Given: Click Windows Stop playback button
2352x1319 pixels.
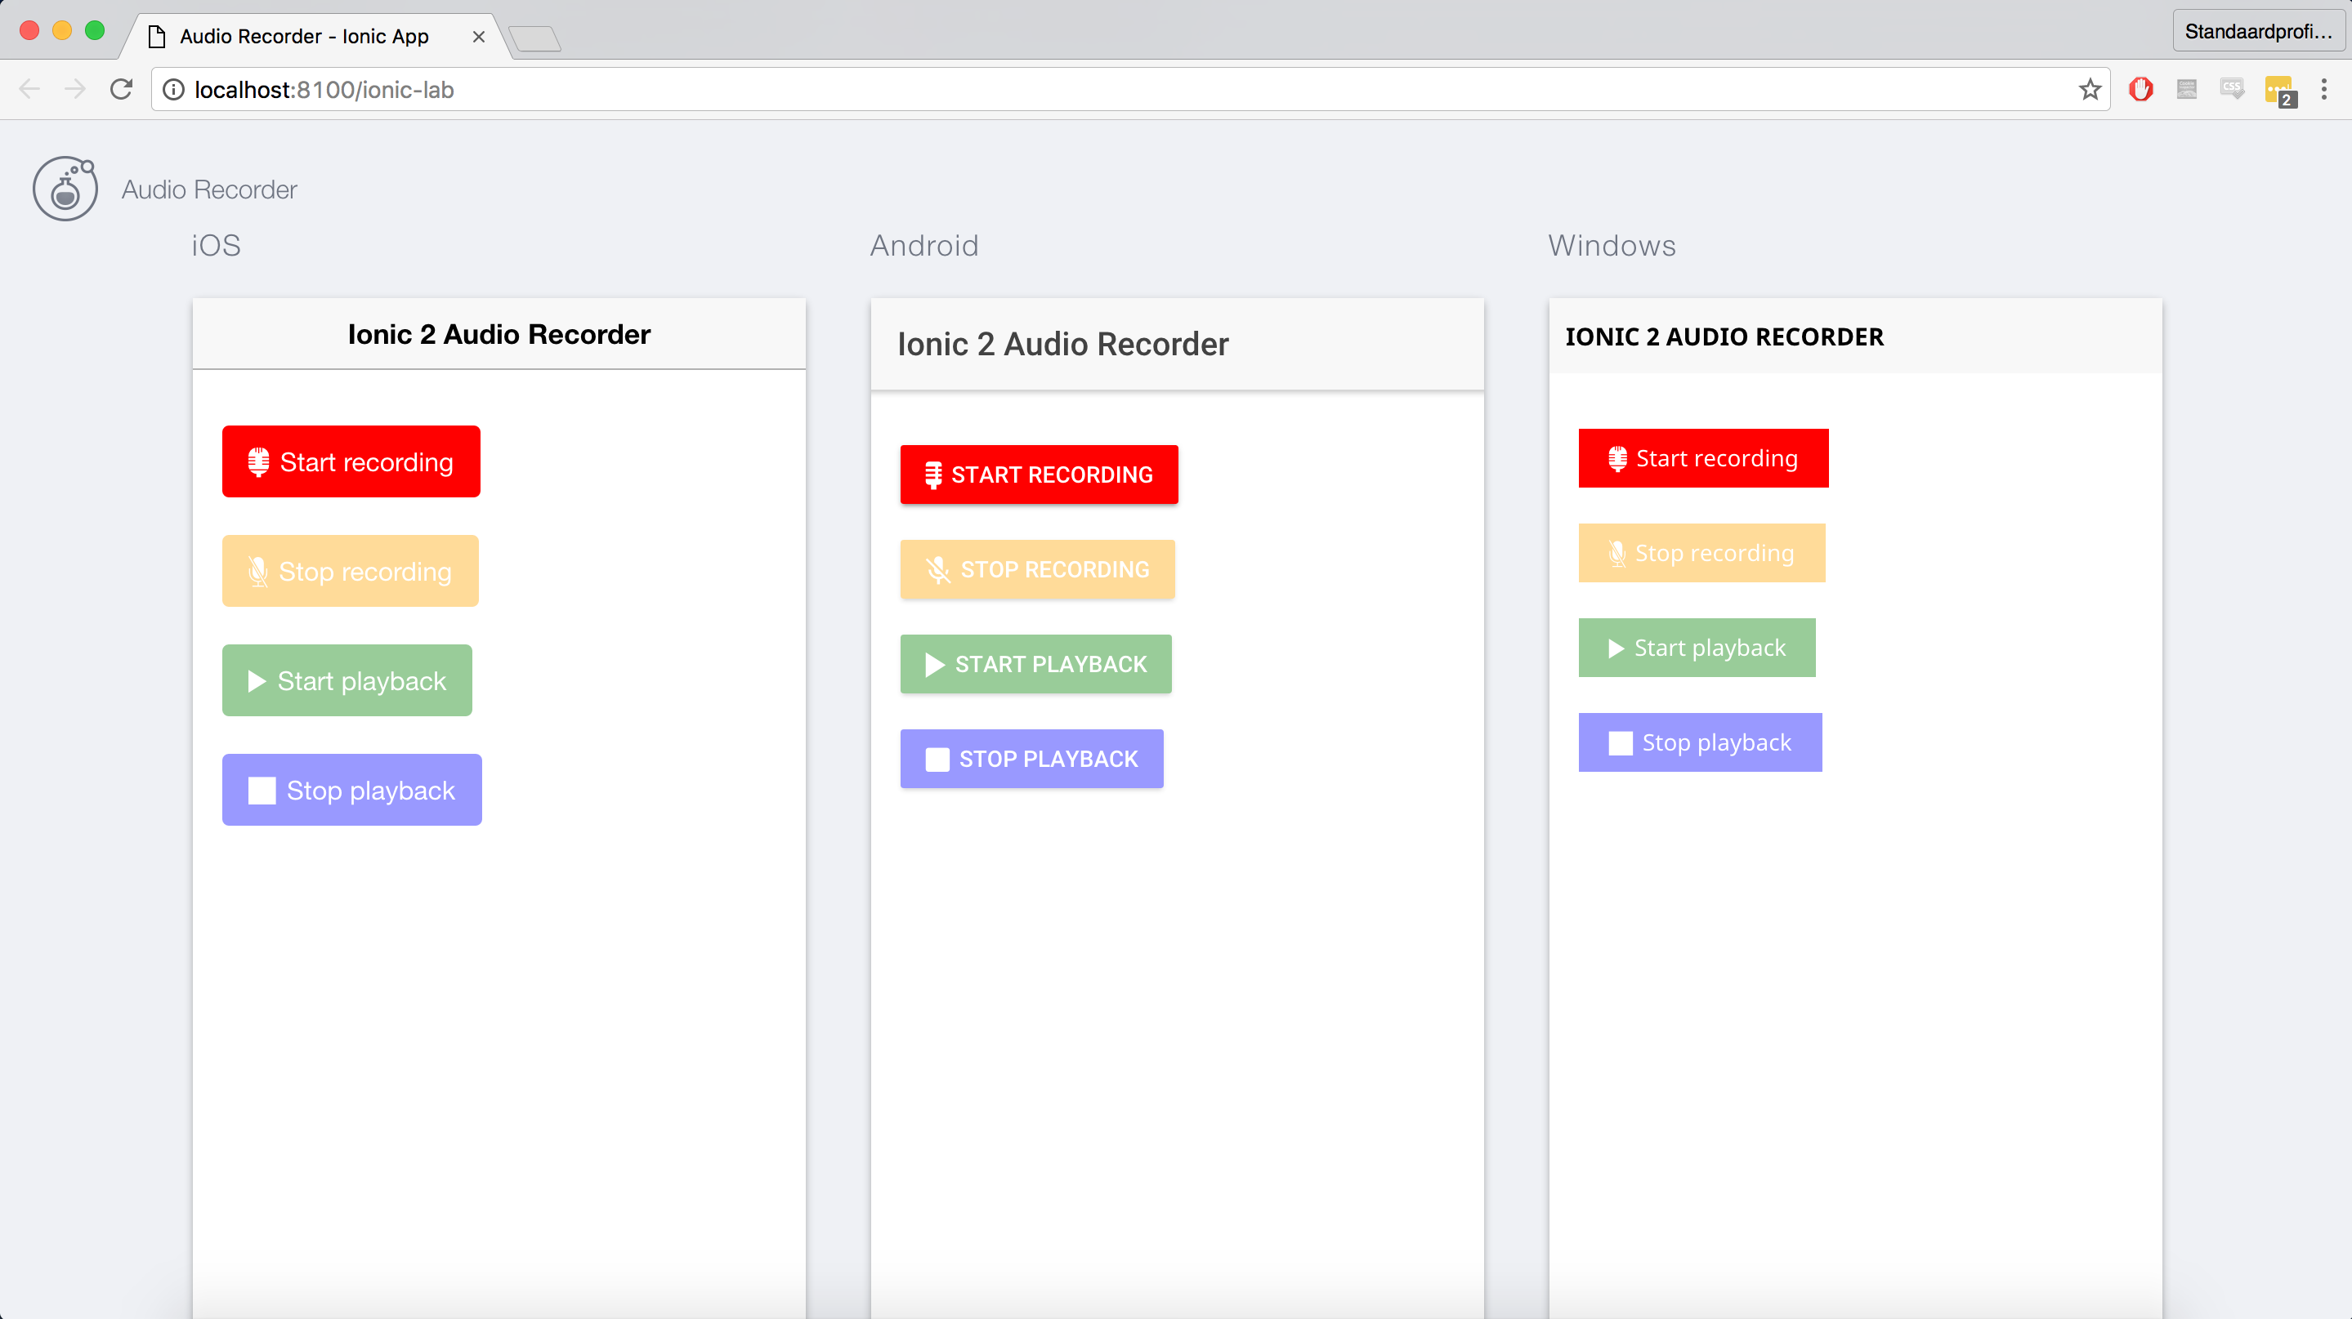Looking at the screenshot, I should [x=1700, y=742].
